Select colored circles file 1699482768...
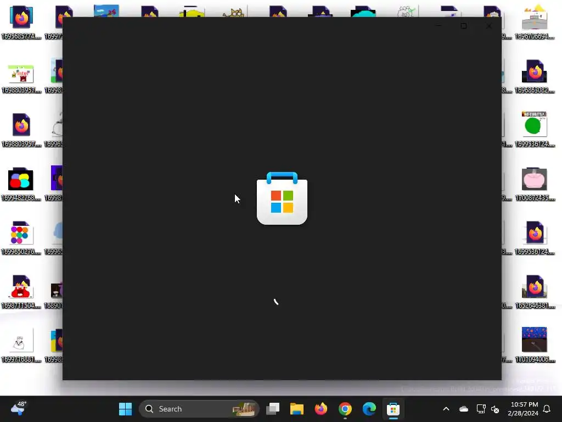 pyautogui.click(x=21, y=184)
